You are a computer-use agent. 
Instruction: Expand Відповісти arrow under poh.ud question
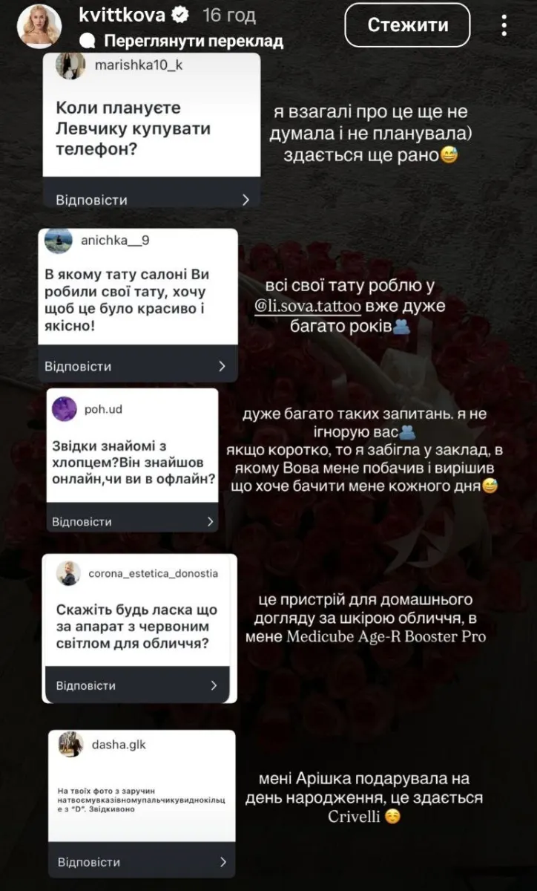(211, 521)
